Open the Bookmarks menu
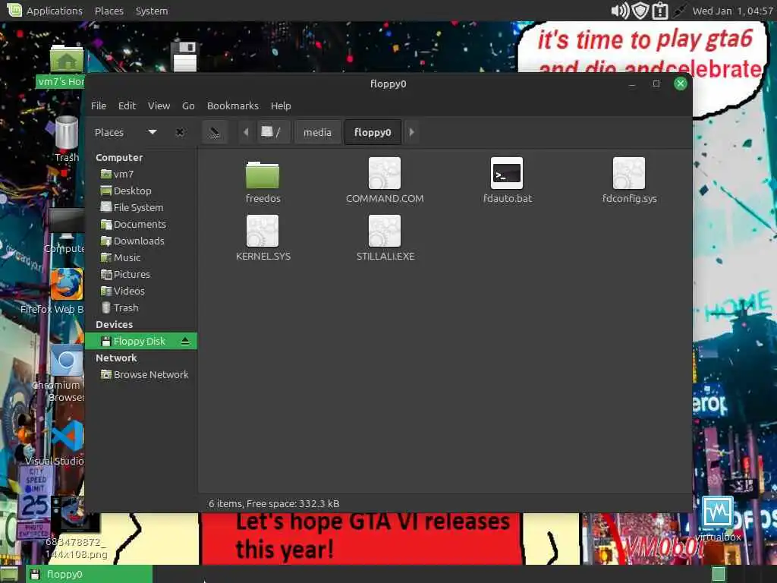Screen dimensions: 777x583 click(233, 106)
